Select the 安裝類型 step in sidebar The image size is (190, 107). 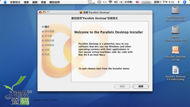pos(48,45)
